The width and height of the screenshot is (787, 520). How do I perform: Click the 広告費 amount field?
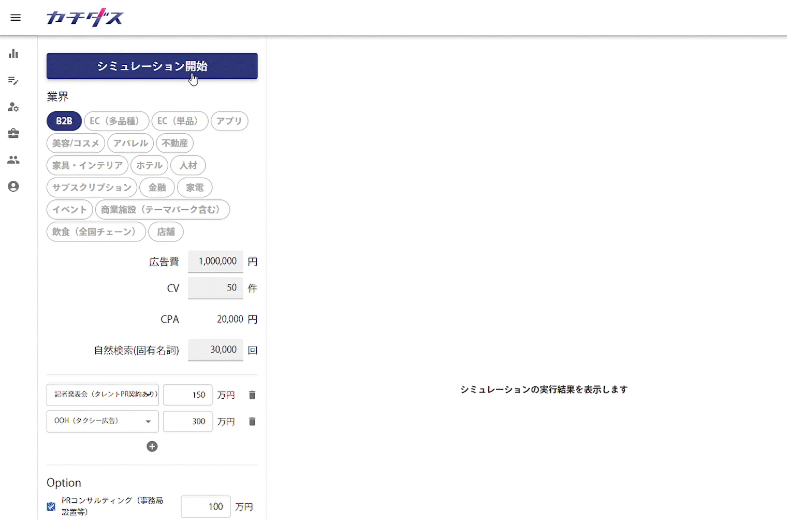tap(215, 262)
